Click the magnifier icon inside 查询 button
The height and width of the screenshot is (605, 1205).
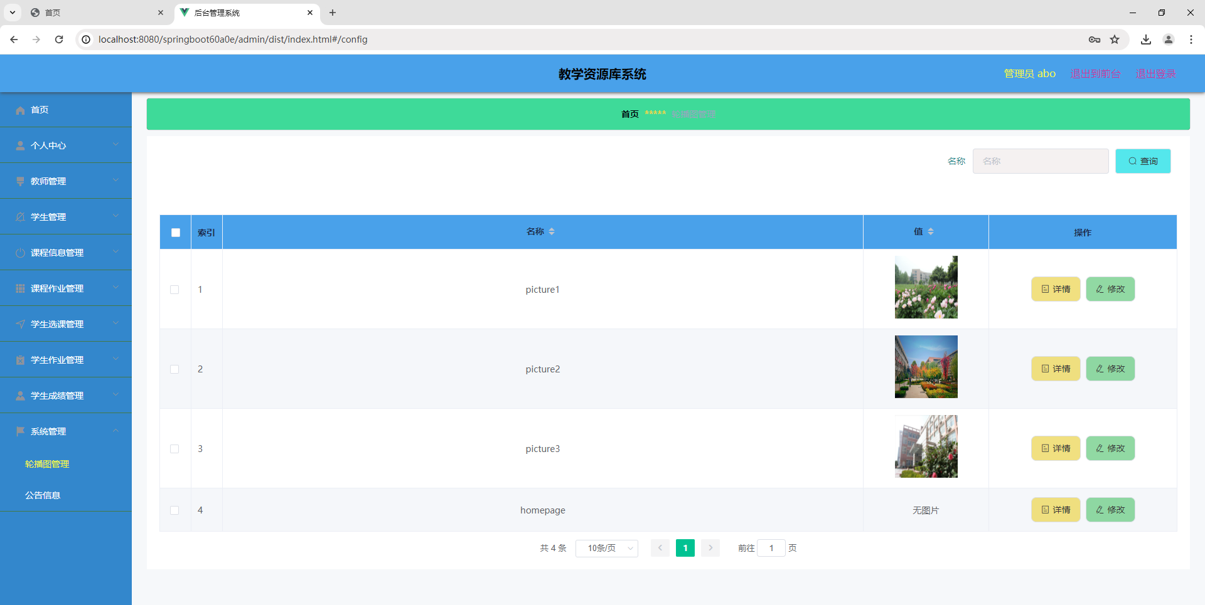pyautogui.click(x=1132, y=161)
